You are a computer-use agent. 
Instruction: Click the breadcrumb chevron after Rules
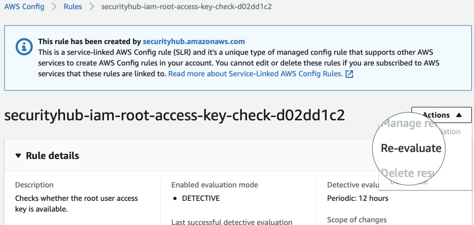[92, 7]
